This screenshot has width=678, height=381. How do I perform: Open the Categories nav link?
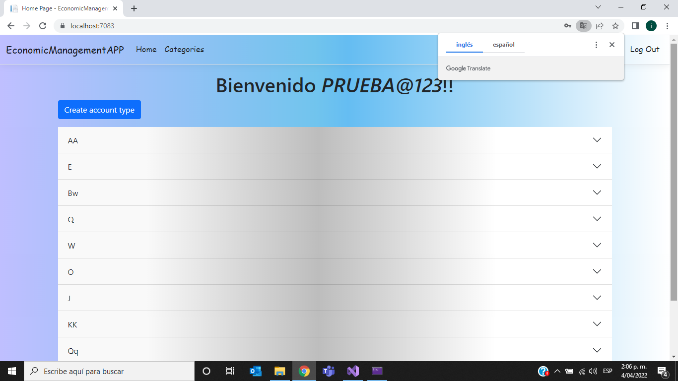coord(184,50)
